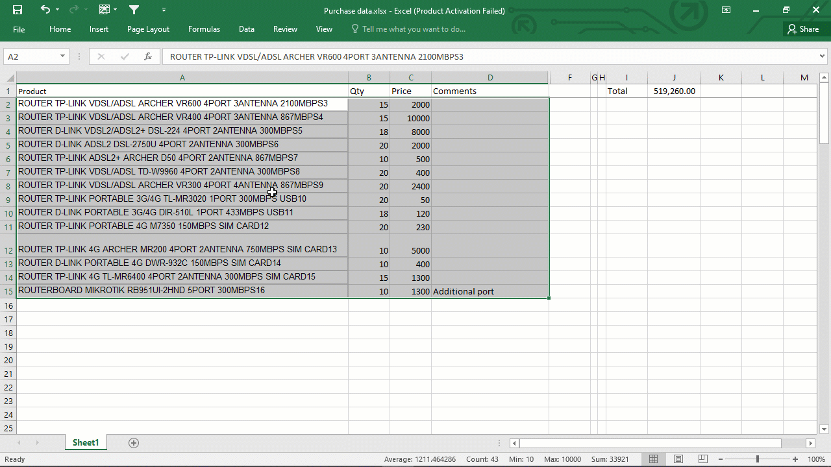The image size is (831, 467).
Task: Click the horizontal scrollbar right arrow
Action: point(810,443)
